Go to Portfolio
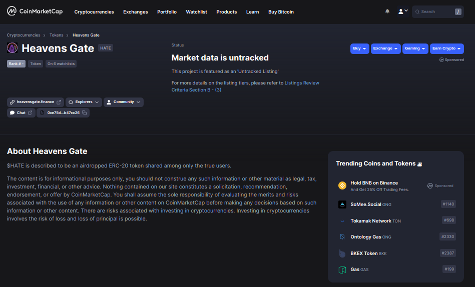This screenshot has height=287, width=475. [x=167, y=12]
